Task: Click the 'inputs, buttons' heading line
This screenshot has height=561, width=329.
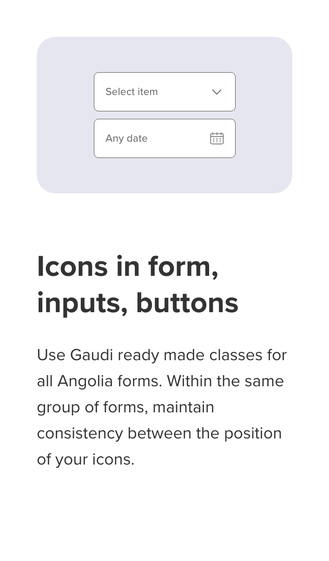Action: (x=138, y=303)
